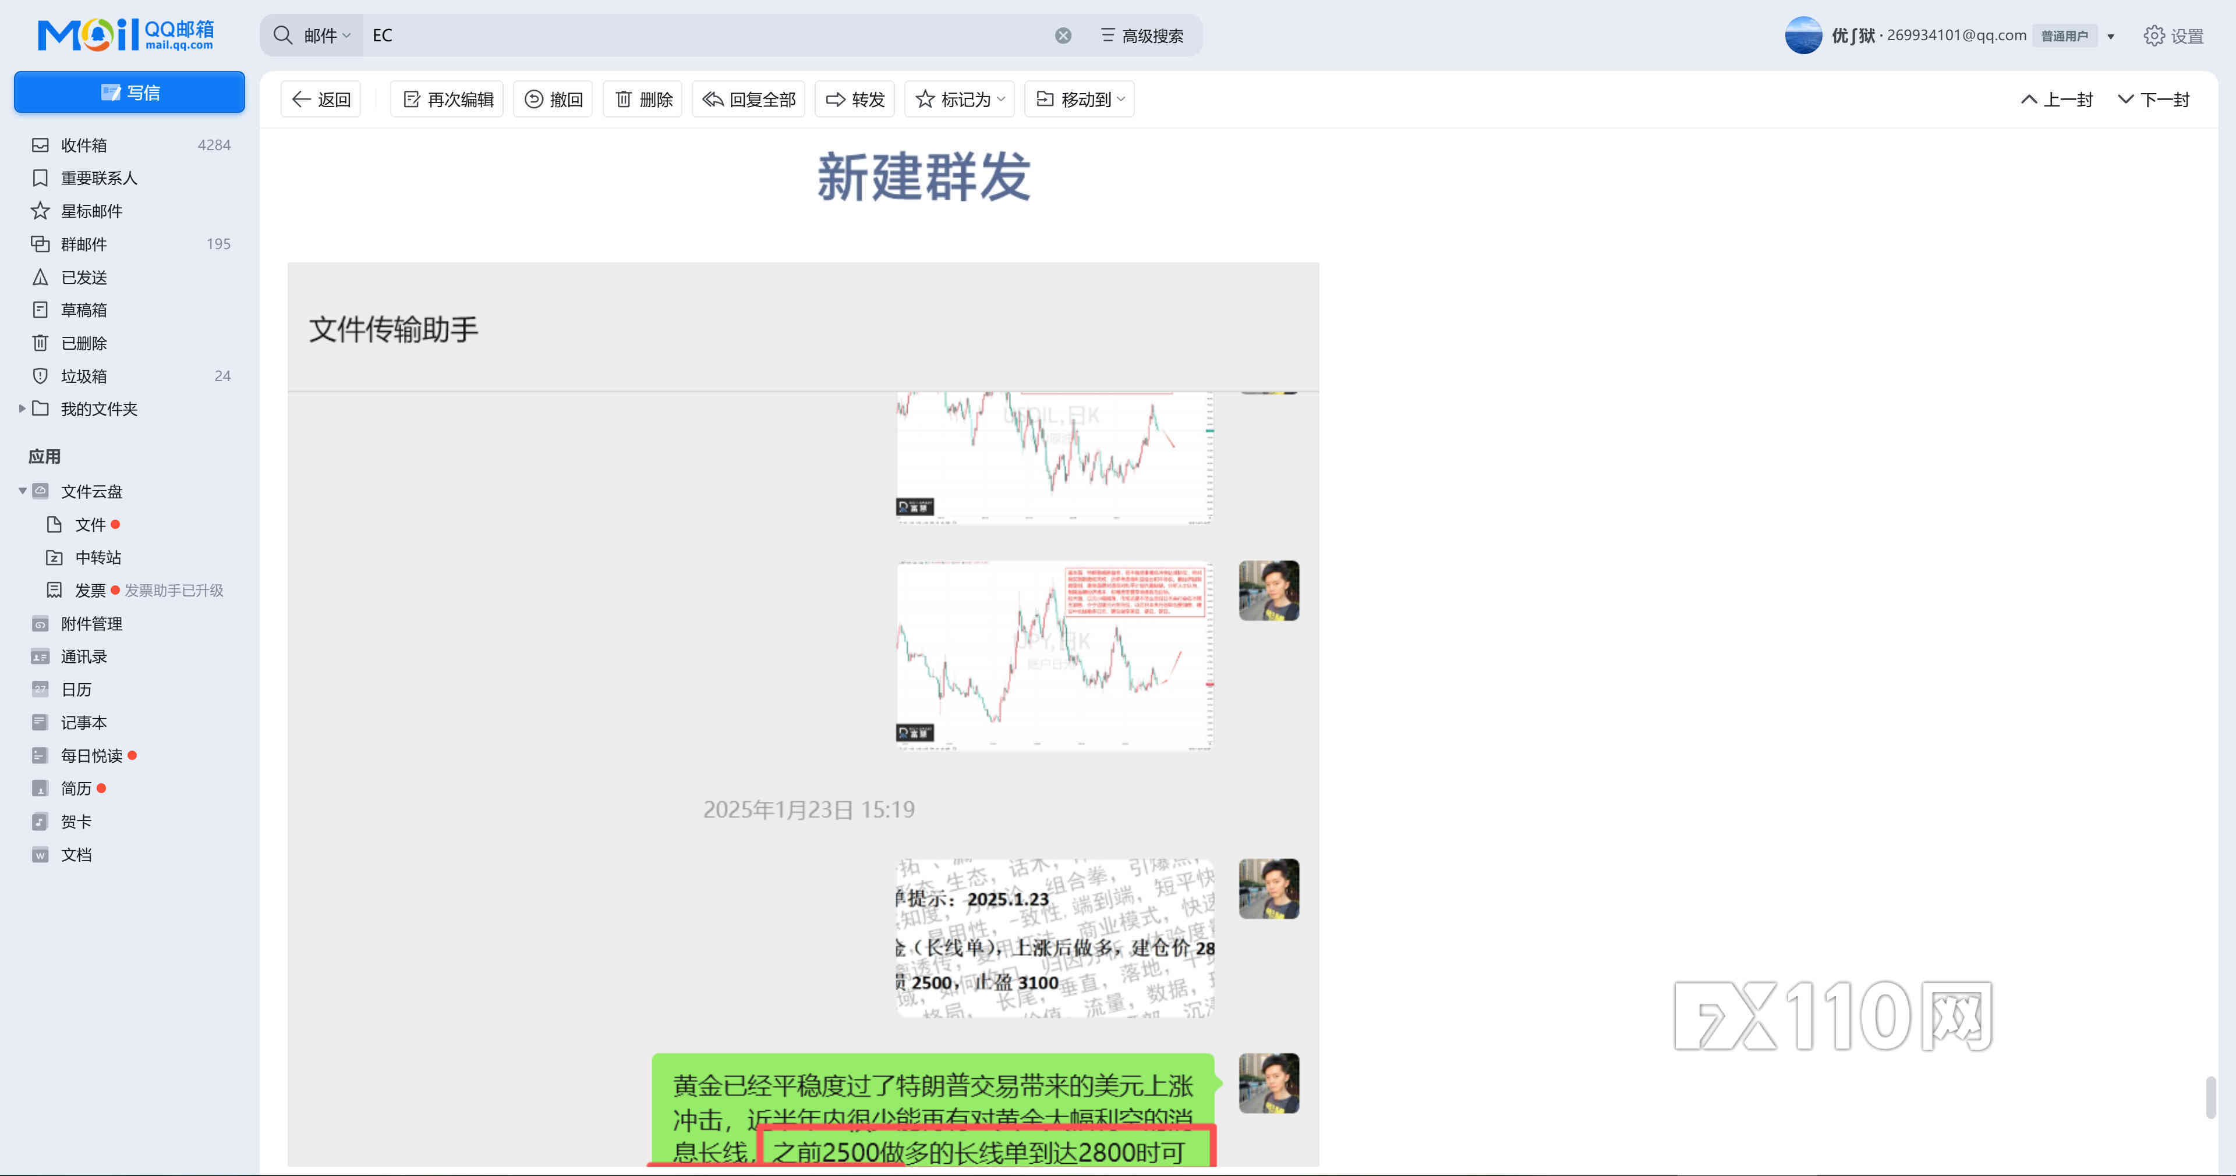Open the 移动到 dropdown
The image size is (2236, 1176).
coord(1080,99)
